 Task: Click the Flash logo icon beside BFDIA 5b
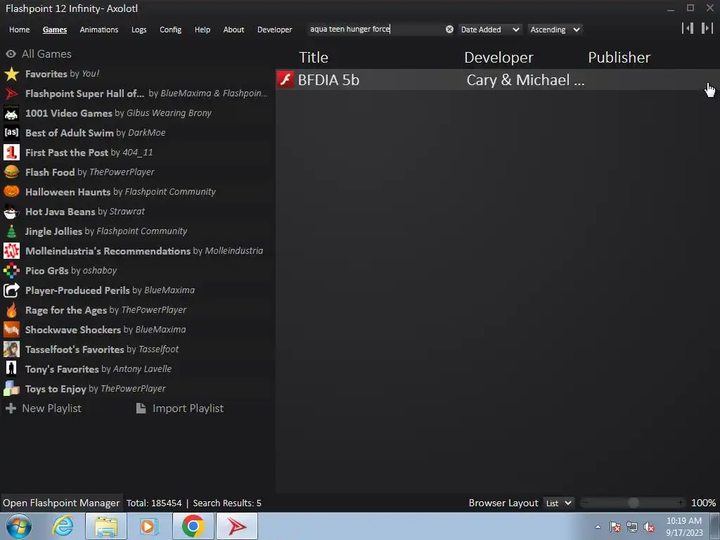[285, 80]
